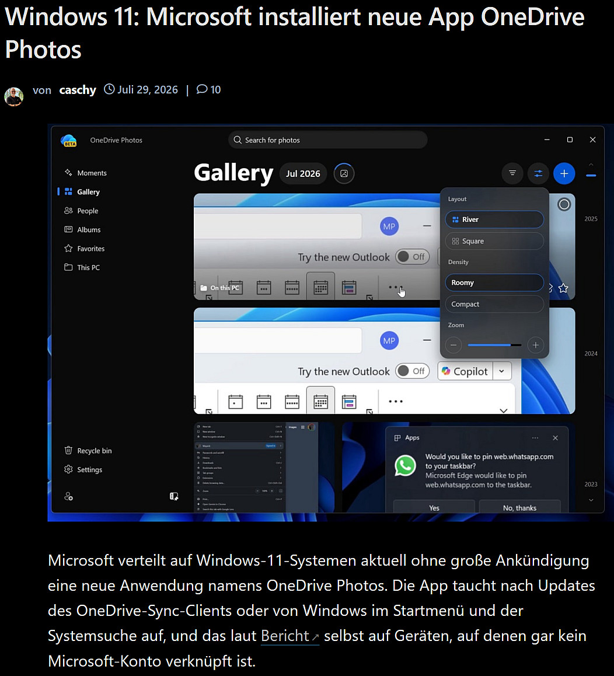Click the blue timeline position marker
The width and height of the screenshot is (614, 676).
pos(591,176)
